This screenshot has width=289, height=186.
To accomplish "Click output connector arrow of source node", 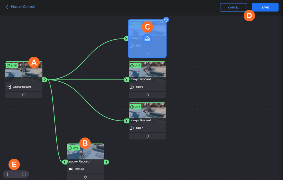I will pos(45,80).
